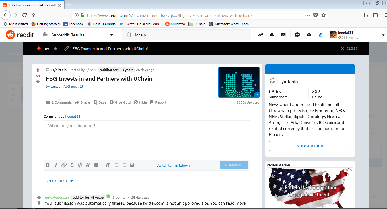Insert inline code in comment editor
The height and width of the screenshot is (209, 387).
tap(80, 165)
